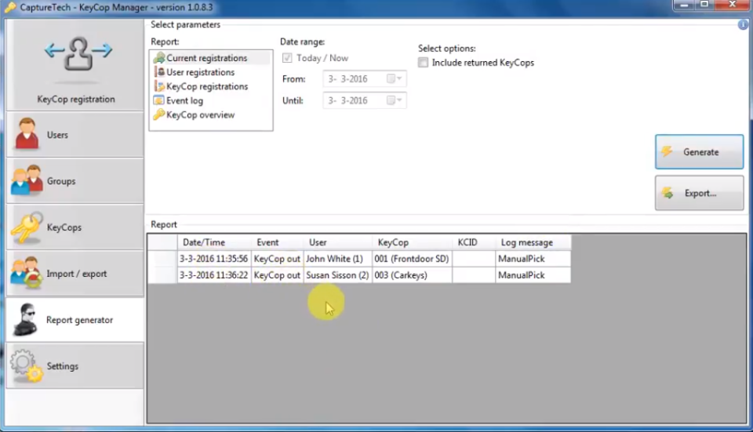
Task: Click the User registrations report icon
Action: click(159, 72)
